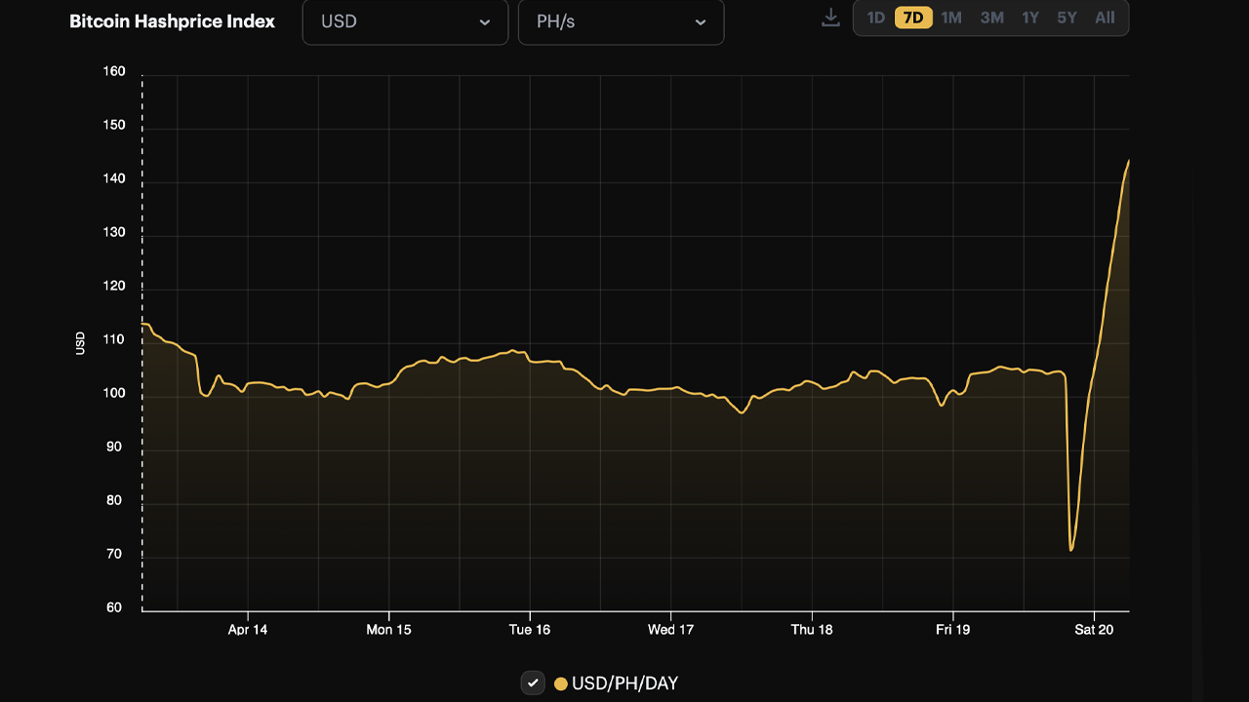Click the Wed 17 axis label
This screenshot has width=1249, height=702.
pos(669,630)
